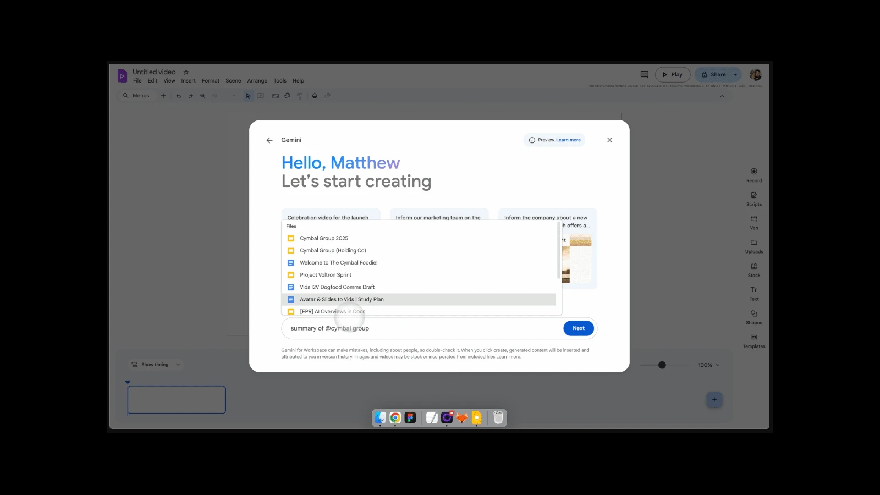
Task: Click the file list scrollbar
Action: tap(559, 250)
